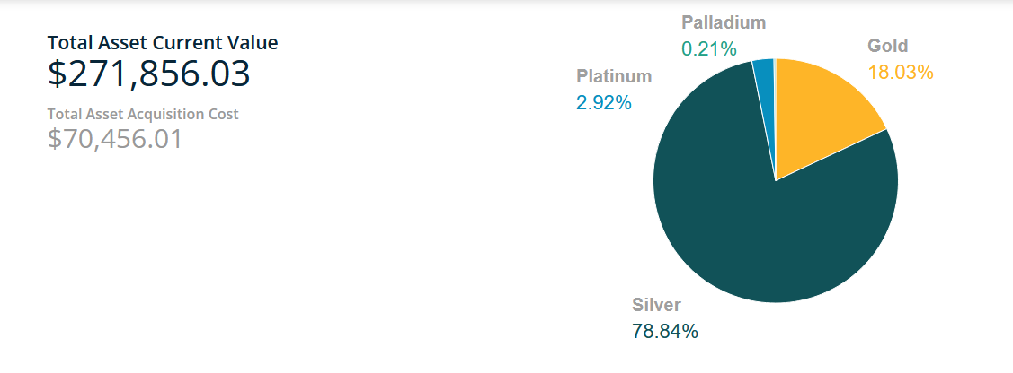1013x373 pixels.
Task: Select the Platinum legend label
Action: point(614,76)
